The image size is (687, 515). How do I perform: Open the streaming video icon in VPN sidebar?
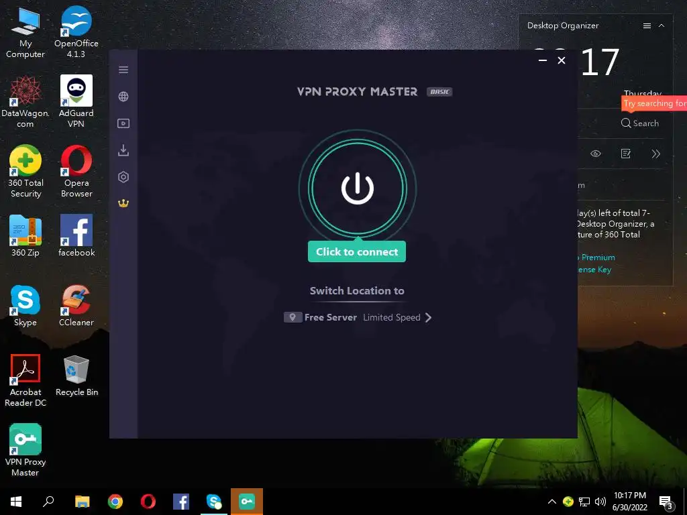pos(123,123)
